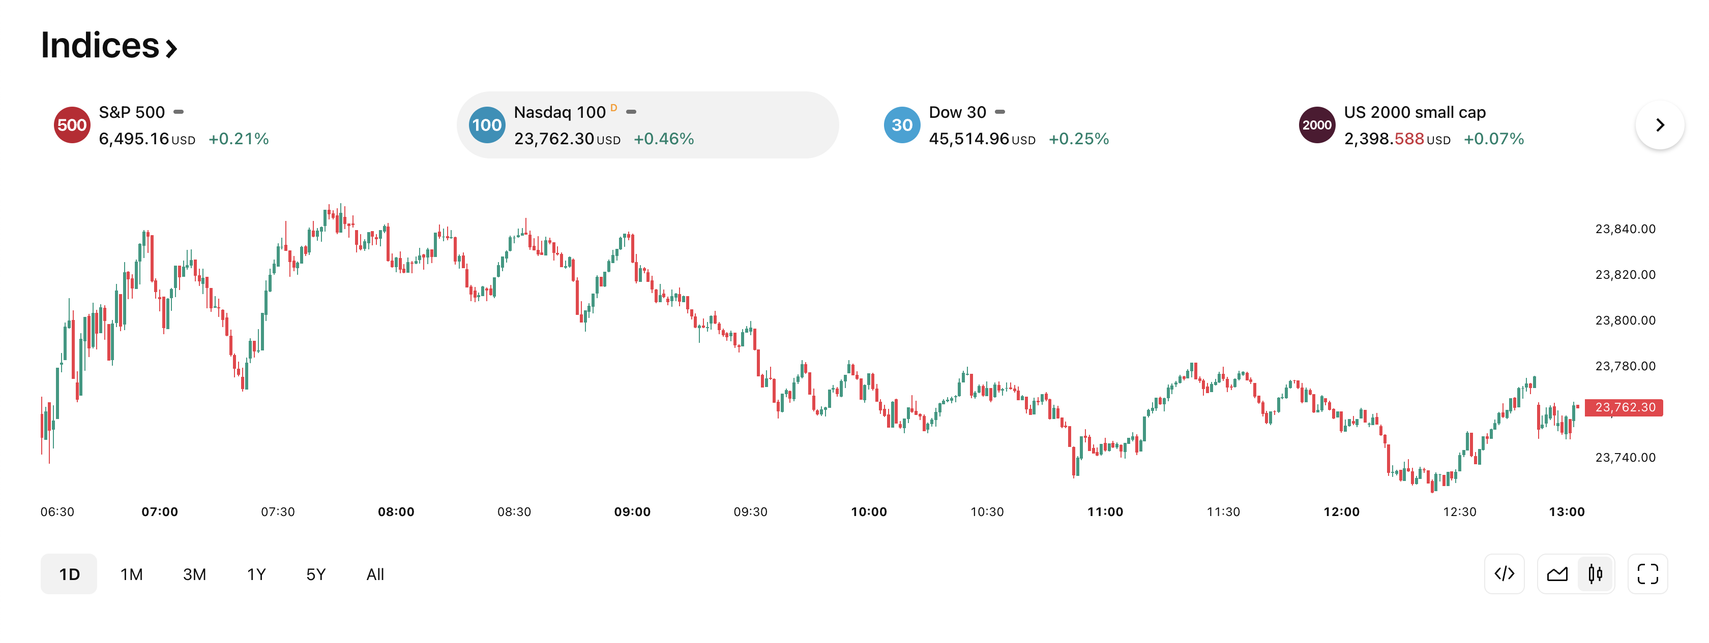
Task: Choose the 3M time range
Action: [x=194, y=574]
